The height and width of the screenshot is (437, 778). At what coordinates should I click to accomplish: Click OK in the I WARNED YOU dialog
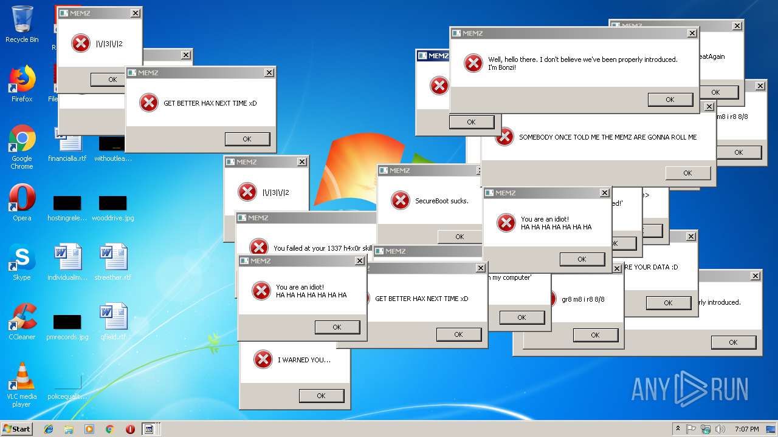pyautogui.click(x=321, y=396)
